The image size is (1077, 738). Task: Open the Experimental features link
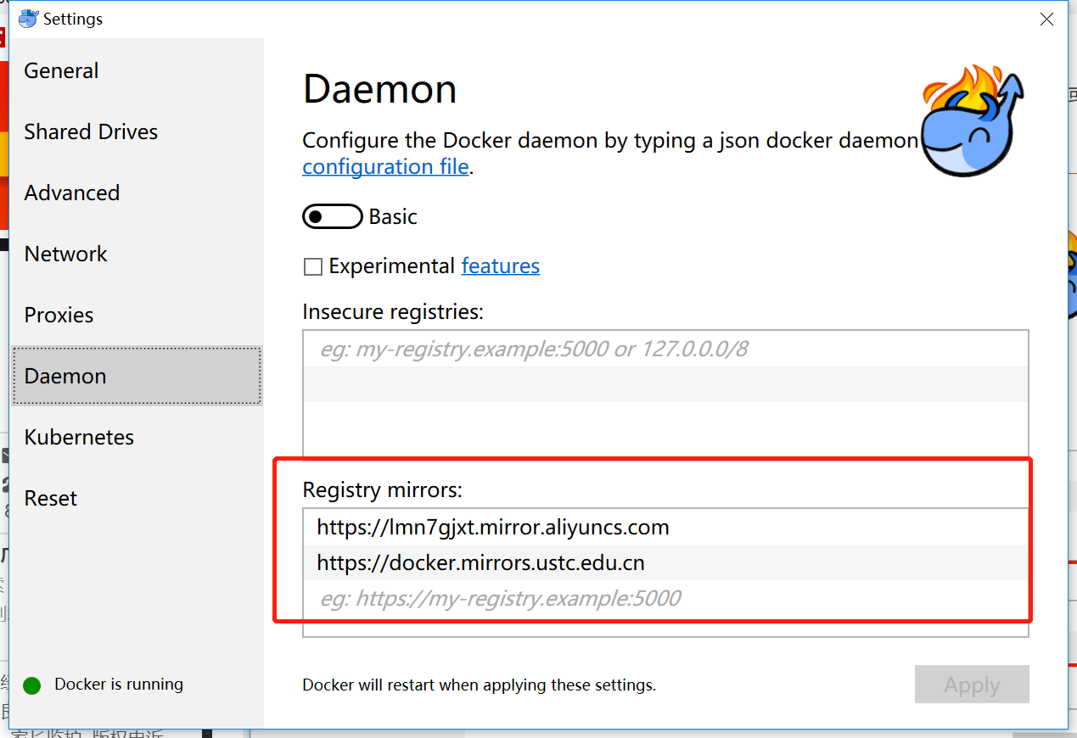coord(501,266)
